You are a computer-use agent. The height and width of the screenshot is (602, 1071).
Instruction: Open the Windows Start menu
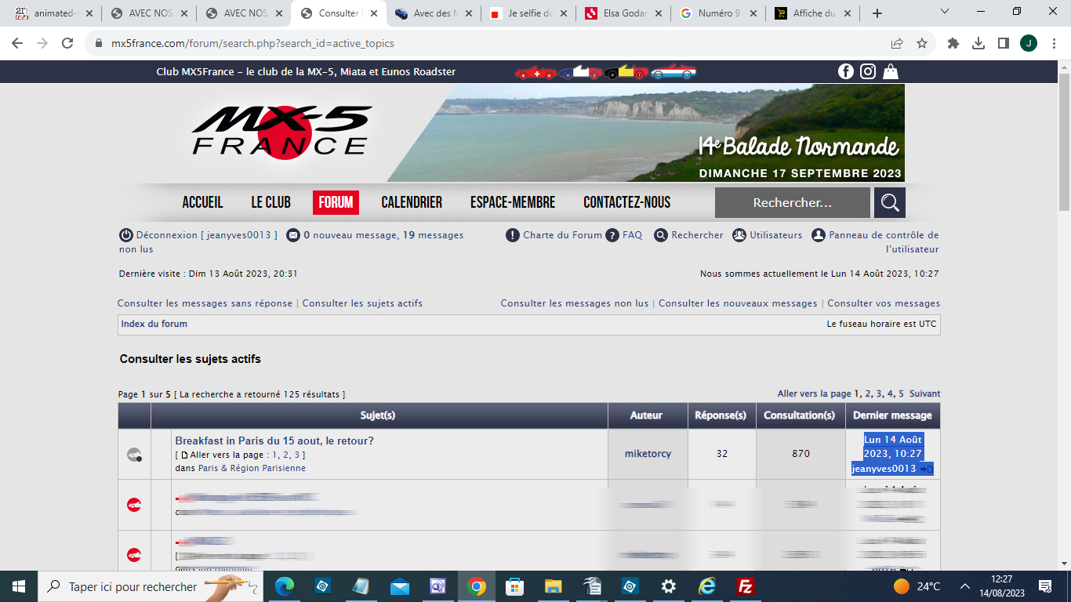19,586
